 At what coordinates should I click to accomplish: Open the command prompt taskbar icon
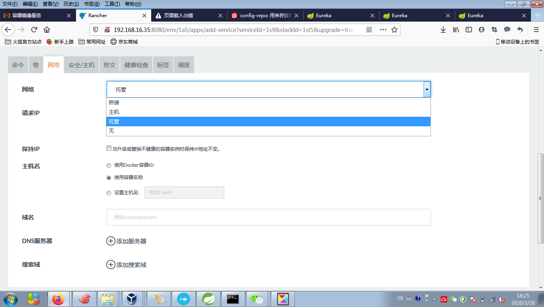(233, 299)
